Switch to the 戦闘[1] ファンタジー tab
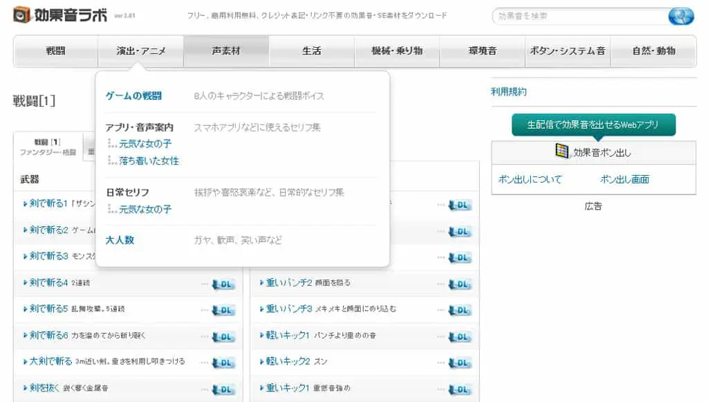This screenshot has height=402, width=708. pos(48,147)
